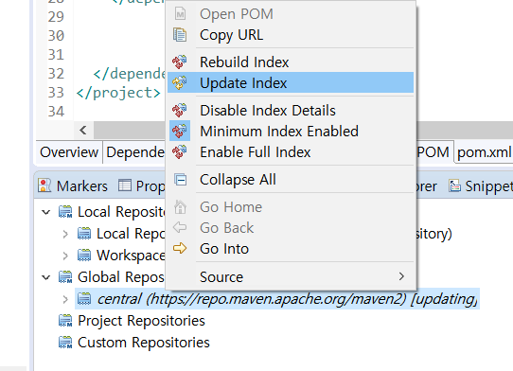Switch to the Overview tab

69,152
